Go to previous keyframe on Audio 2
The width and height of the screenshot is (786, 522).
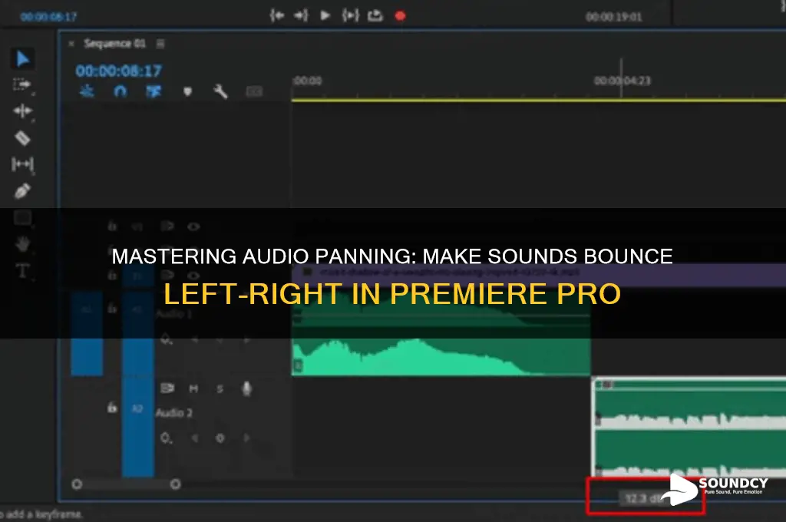tap(194, 438)
